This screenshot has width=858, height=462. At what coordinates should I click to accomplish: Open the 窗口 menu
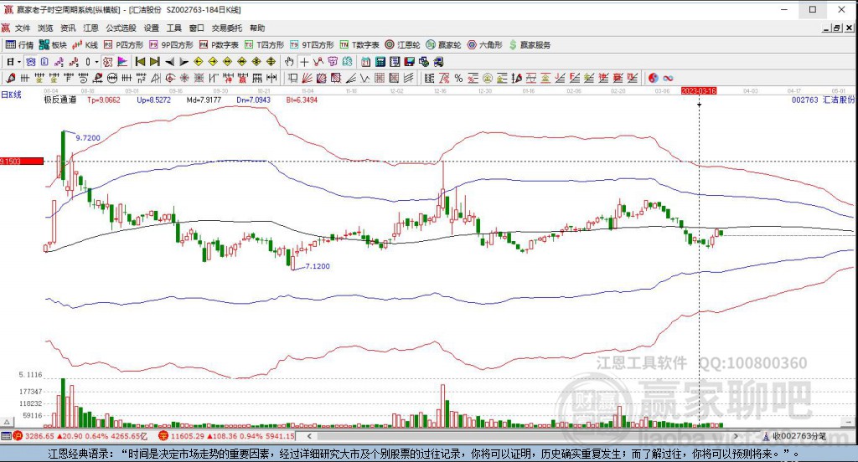click(196, 28)
